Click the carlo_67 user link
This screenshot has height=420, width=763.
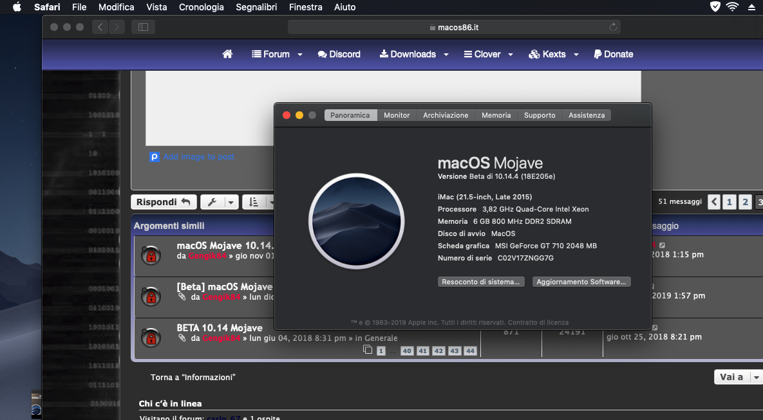click(x=223, y=417)
